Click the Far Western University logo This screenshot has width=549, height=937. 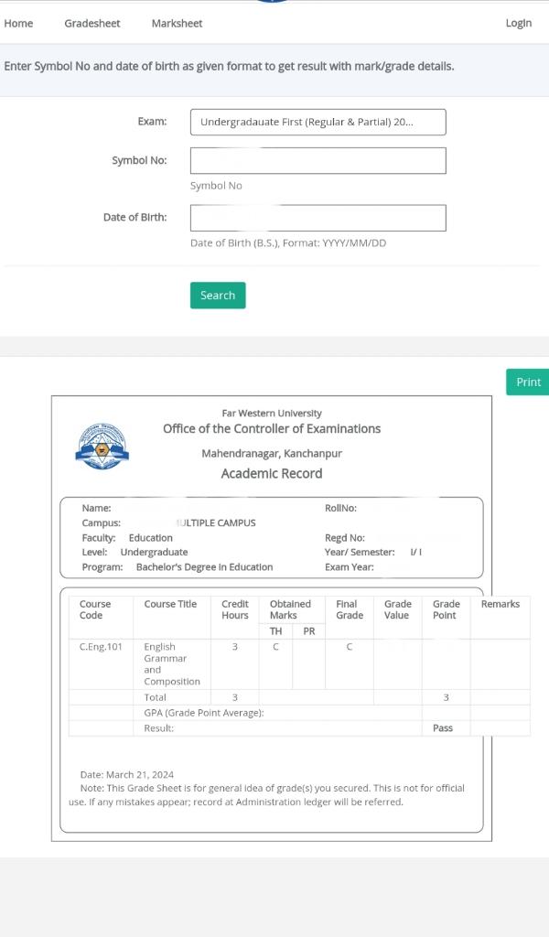[102, 446]
